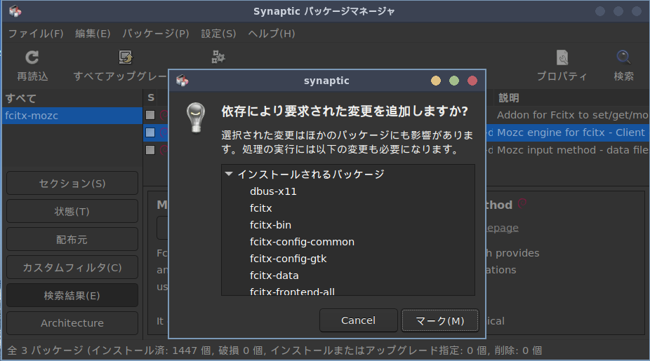Click the Search (検索) magnifier icon
This screenshot has width=650, height=361.
click(623, 57)
